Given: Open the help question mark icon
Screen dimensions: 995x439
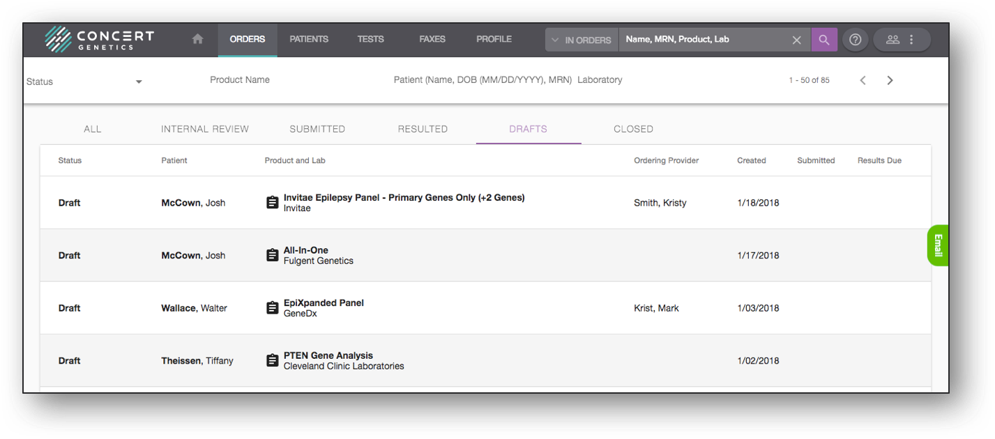Looking at the screenshot, I should pyautogui.click(x=855, y=40).
